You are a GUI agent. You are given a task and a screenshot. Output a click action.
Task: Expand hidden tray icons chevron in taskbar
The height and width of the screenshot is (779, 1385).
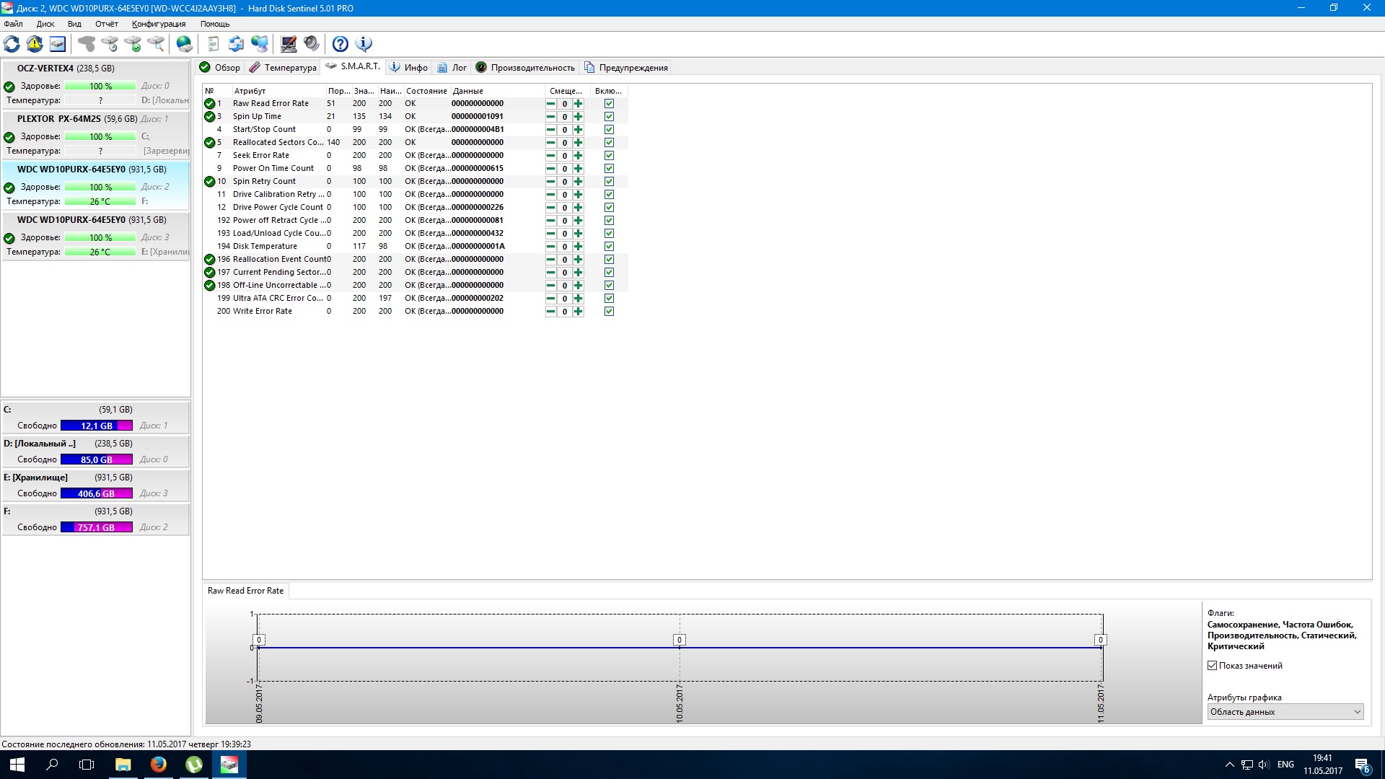[1229, 765]
